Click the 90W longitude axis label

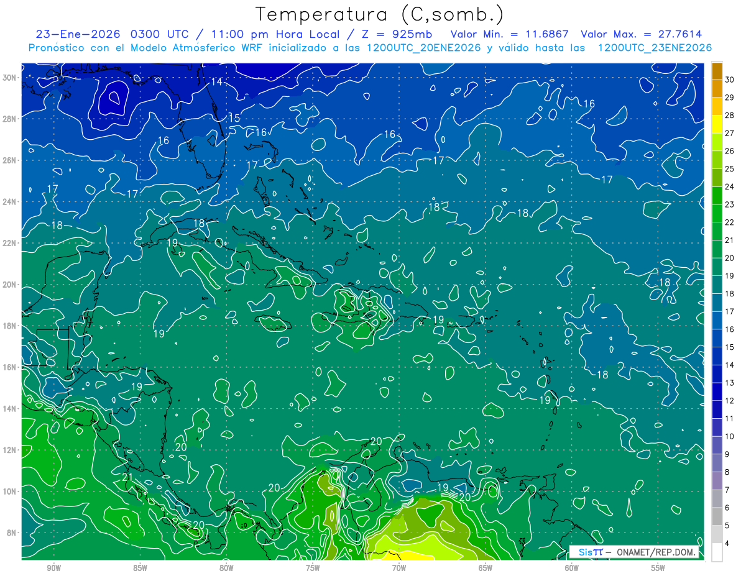(x=54, y=568)
